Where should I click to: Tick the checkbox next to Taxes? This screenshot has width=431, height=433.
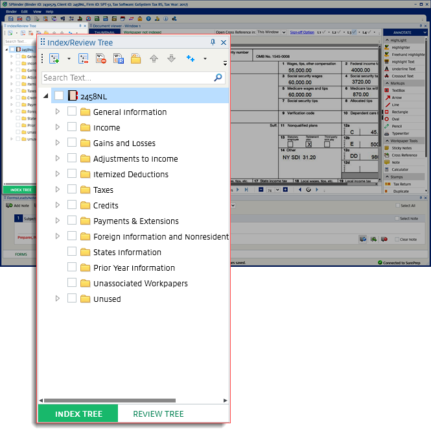72,190
